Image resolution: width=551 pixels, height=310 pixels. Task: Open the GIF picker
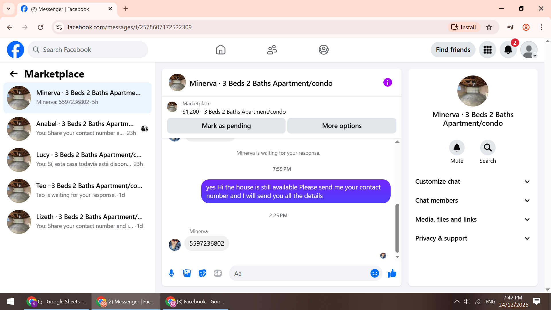click(218, 274)
